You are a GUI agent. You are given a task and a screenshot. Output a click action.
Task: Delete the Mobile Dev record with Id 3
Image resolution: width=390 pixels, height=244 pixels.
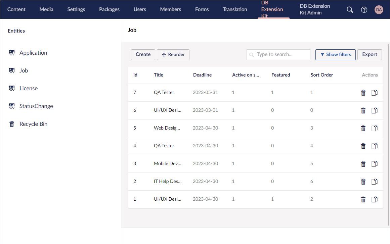coord(363,164)
